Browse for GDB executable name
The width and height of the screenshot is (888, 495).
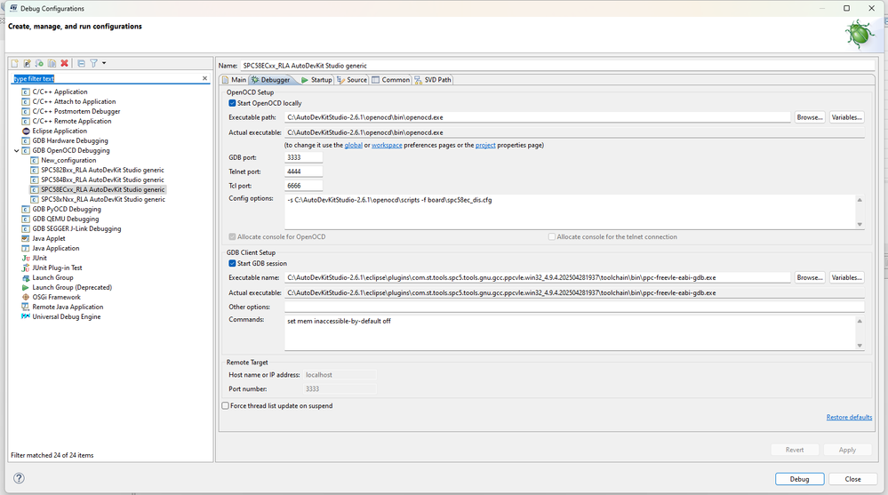click(x=809, y=277)
